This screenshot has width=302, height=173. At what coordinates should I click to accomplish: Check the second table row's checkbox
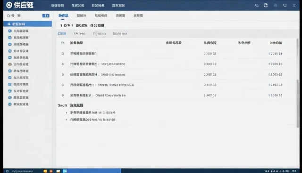[63, 64]
